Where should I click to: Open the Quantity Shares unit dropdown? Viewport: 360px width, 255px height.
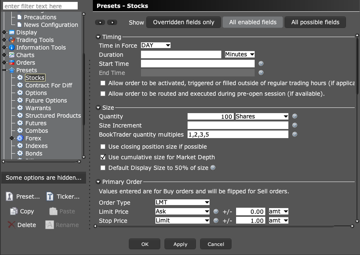pyautogui.click(x=262, y=116)
